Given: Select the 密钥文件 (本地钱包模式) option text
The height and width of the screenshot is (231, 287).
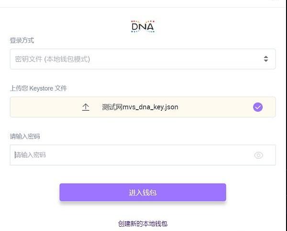Looking at the screenshot, I should pos(52,59).
